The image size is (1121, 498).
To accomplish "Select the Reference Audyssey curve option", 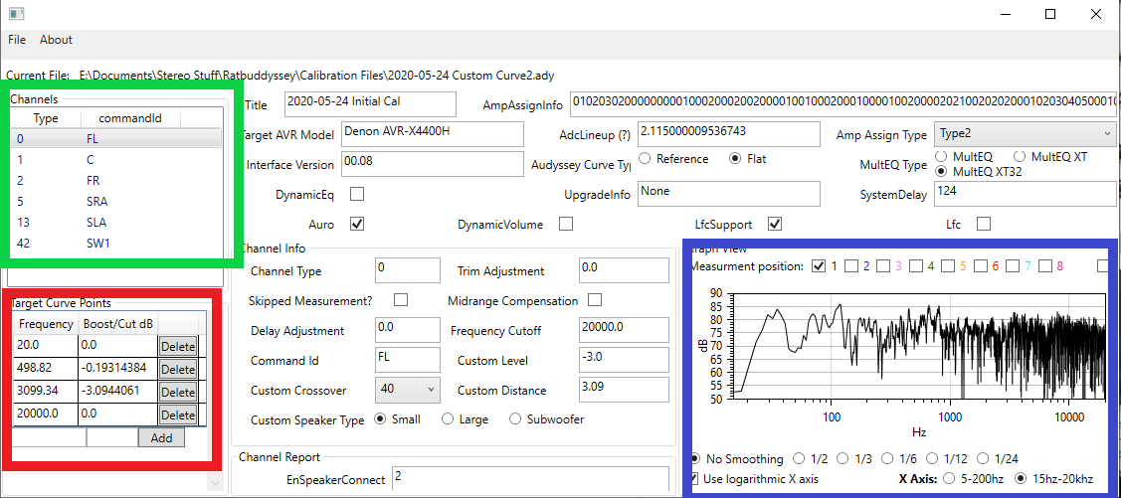I will tap(646, 159).
